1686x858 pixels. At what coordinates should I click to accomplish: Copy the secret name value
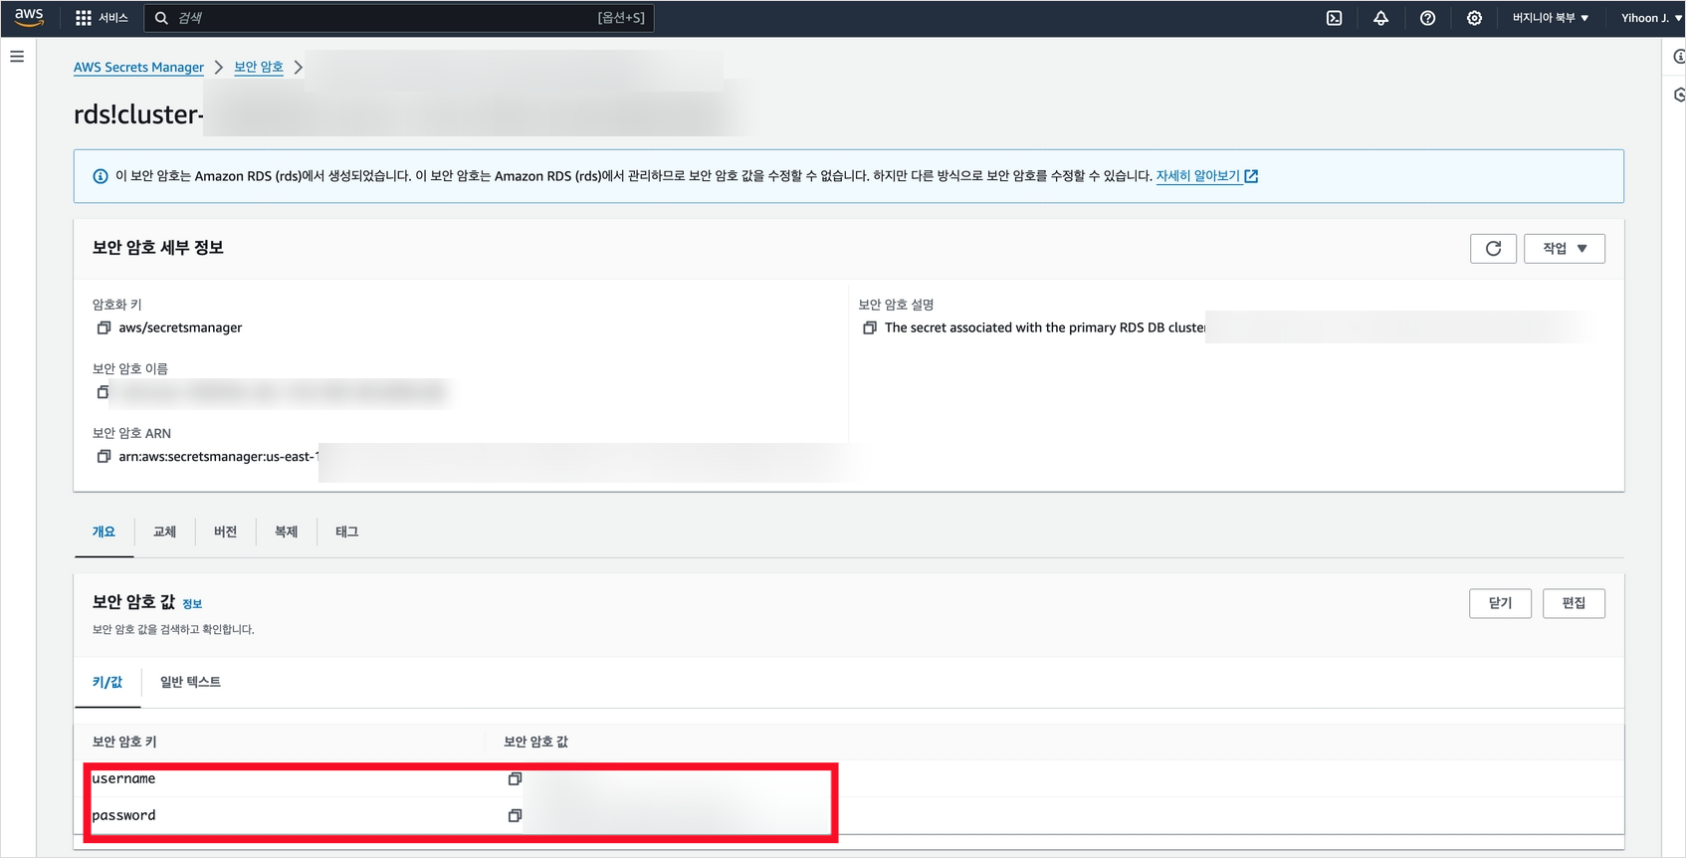click(103, 392)
